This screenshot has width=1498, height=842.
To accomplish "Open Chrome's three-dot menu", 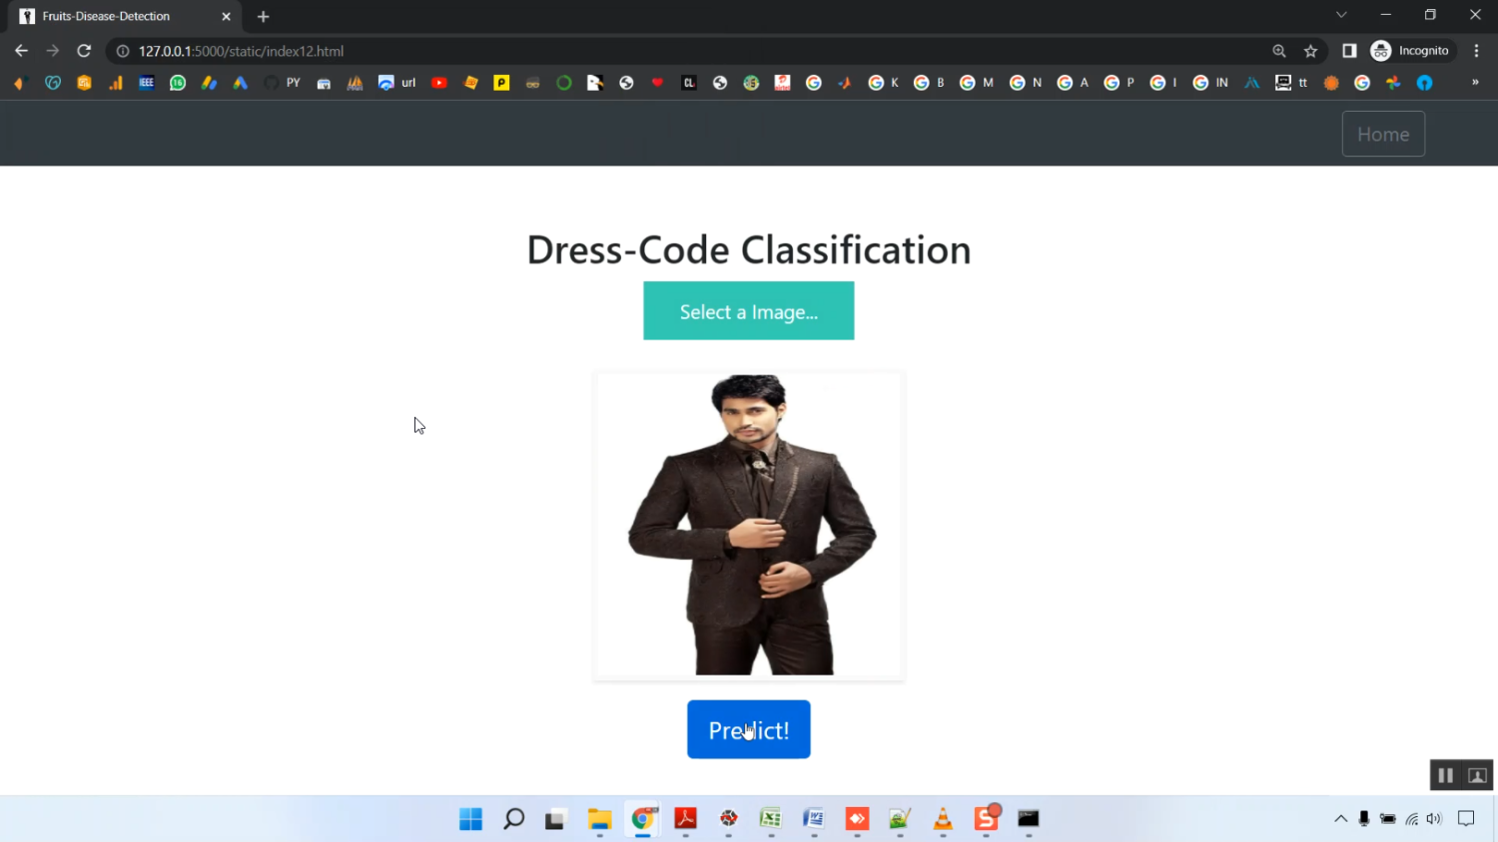I will pos(1476,51).
